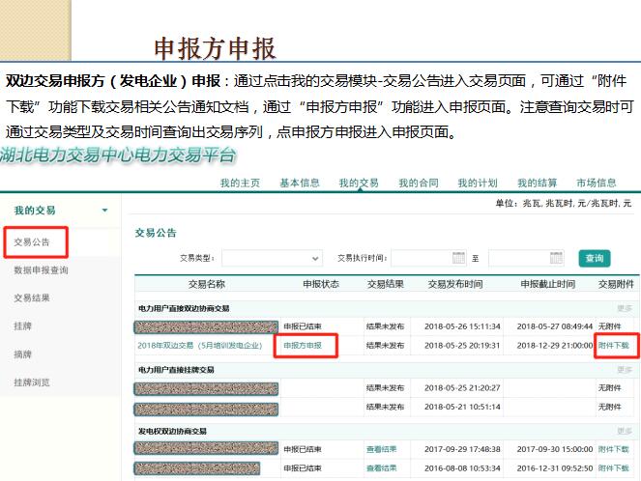Screen dimensions: 641x481
Task: Open the 市场信息 tab
Action: coord(596,183)
